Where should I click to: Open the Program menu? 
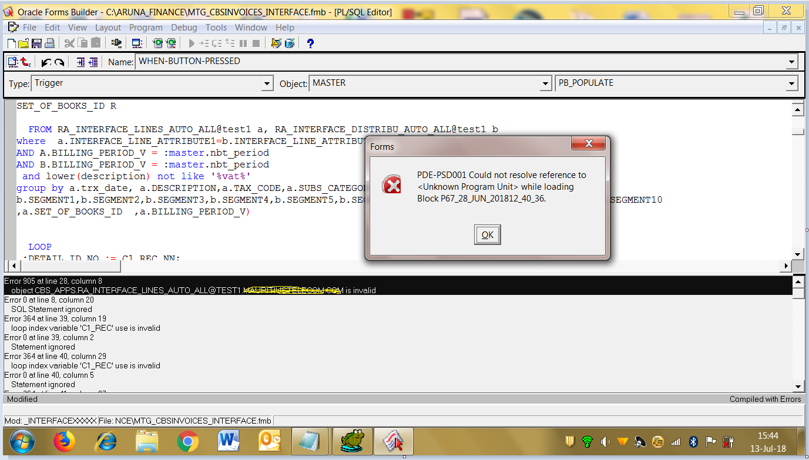click(146, 27)
